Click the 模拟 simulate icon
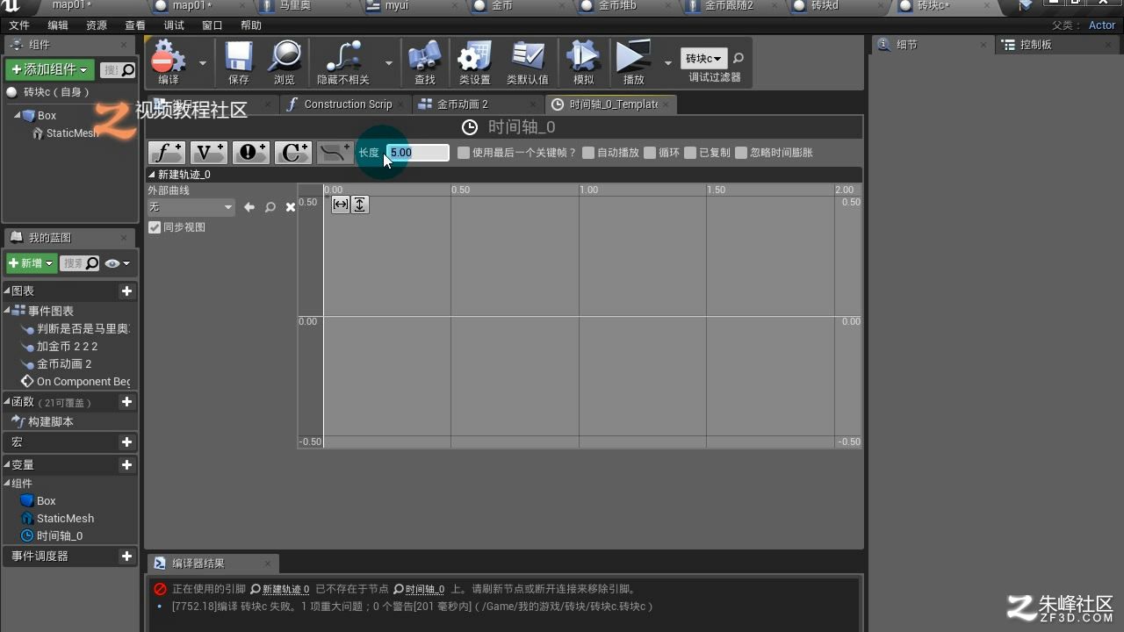Image resolution: width=1124 pixels, height=632 pixels. (x=583, y=62)
